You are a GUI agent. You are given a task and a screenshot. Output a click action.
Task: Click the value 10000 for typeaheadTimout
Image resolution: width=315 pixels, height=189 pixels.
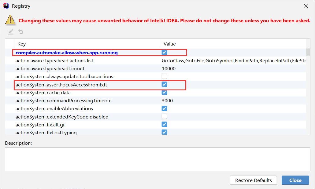point(169,69)
